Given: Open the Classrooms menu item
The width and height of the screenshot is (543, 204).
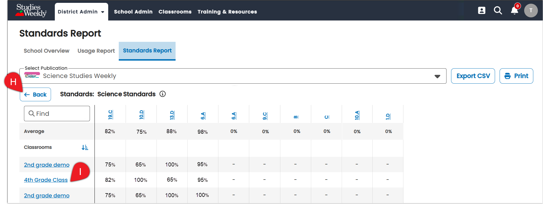Looking at the screenshot, I should pyautogui.click(x=175, y=12).
